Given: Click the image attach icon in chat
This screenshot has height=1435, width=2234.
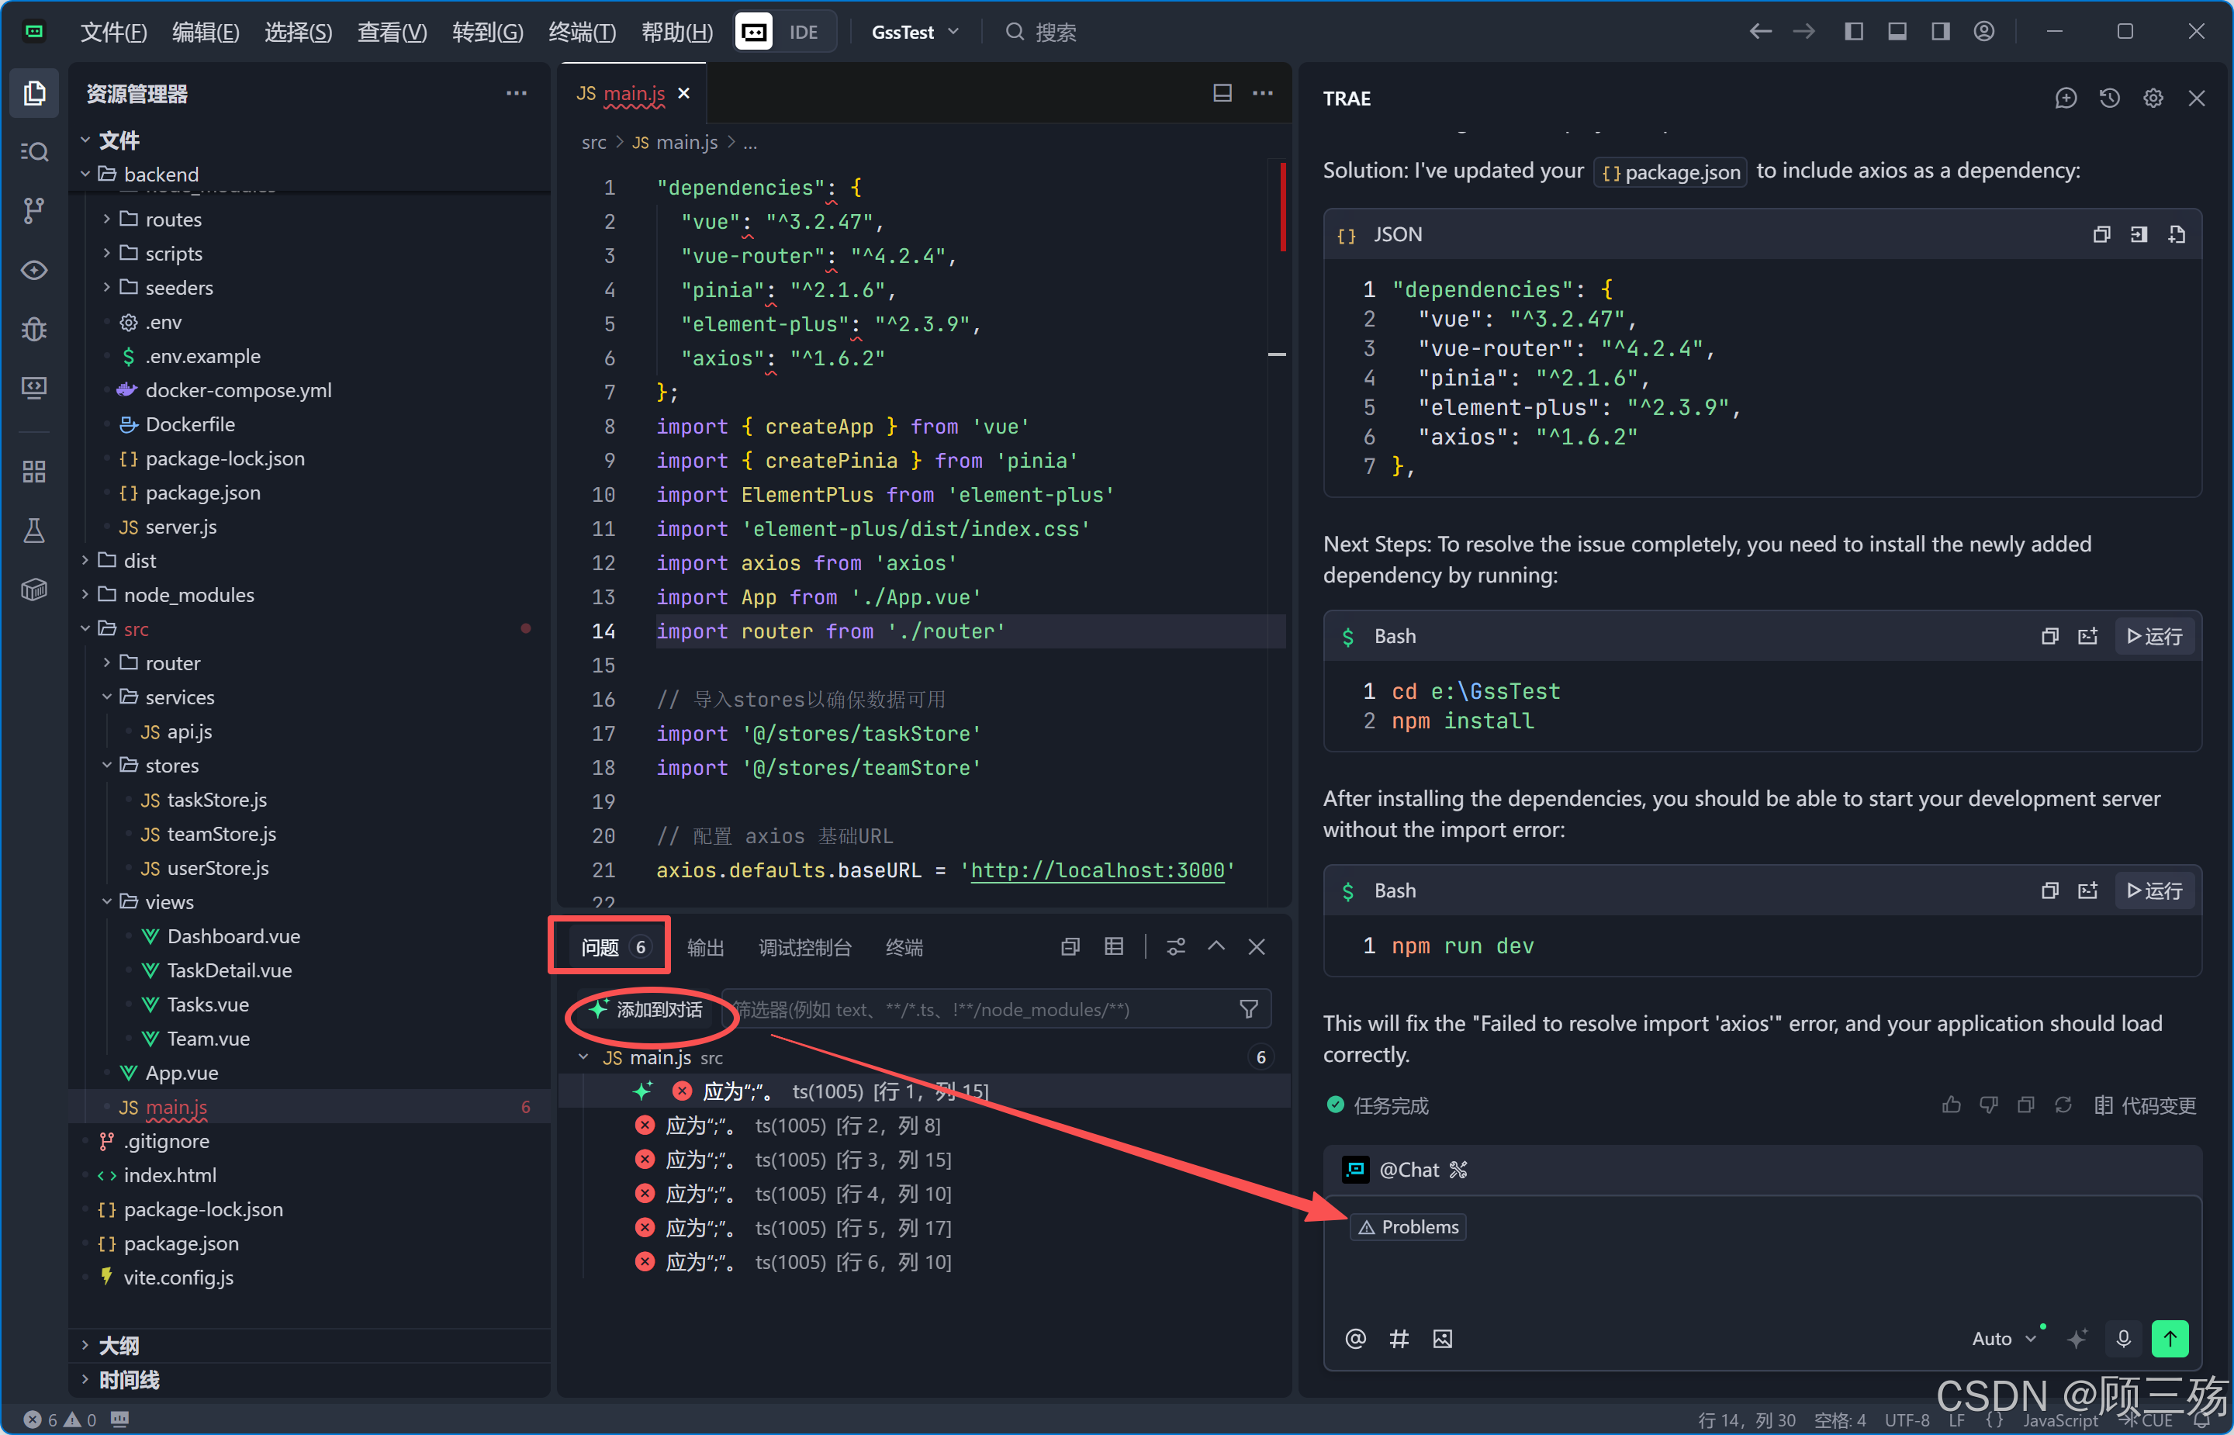Looking at the screenshot, I should [x=1442, y=1339].
